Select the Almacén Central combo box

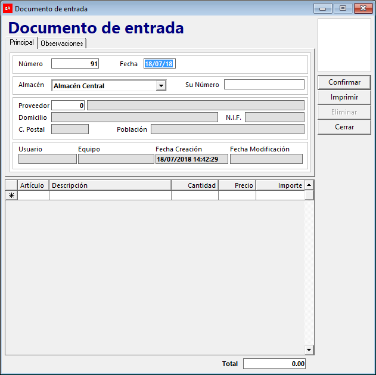[104, 85]
